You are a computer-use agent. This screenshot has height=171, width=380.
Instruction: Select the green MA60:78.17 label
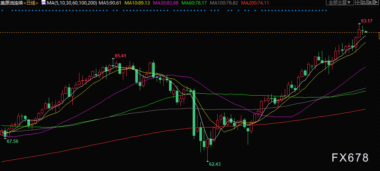194,3
